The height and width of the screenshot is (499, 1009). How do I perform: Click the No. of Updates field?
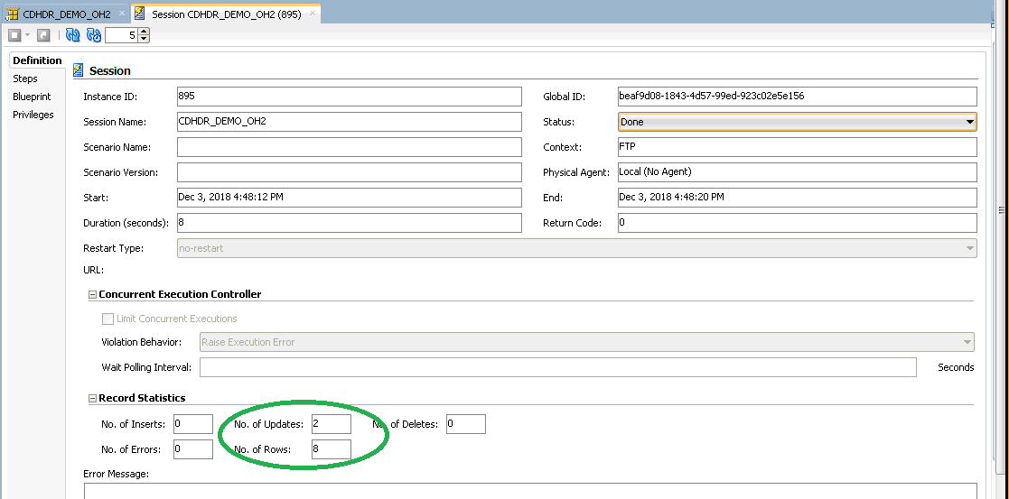pyautogui.click(x=332, y=424)
